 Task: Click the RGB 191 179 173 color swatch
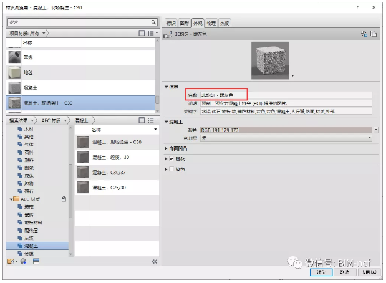point(286,130)
